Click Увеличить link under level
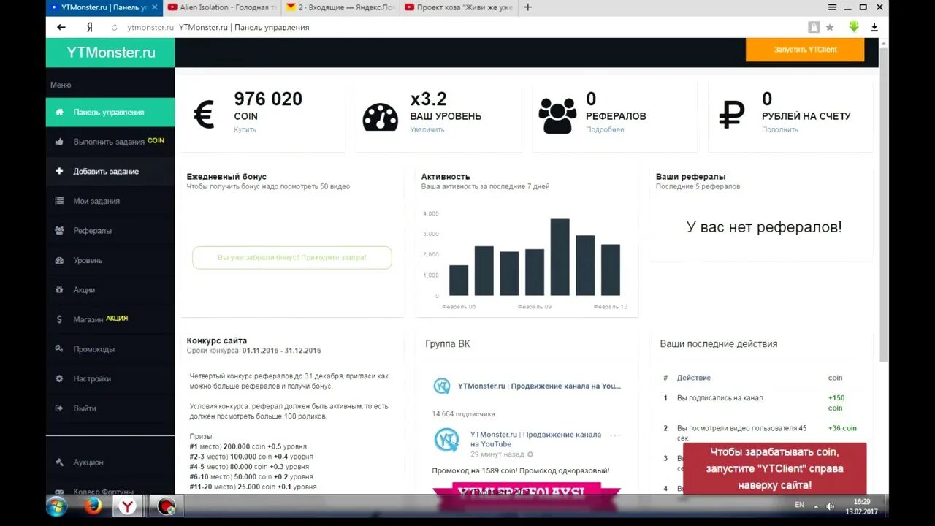 tap(427, 130)
